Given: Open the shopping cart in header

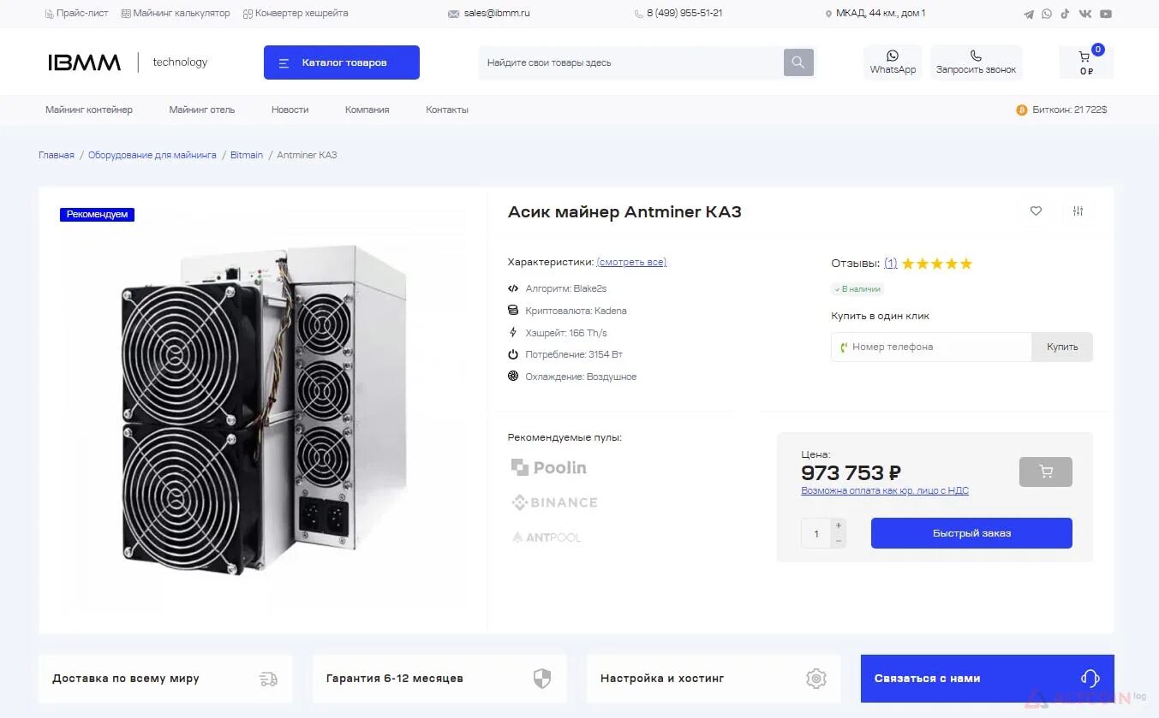Looking at the screenshot, I should pyautogui.click(x=1085, y=62).
